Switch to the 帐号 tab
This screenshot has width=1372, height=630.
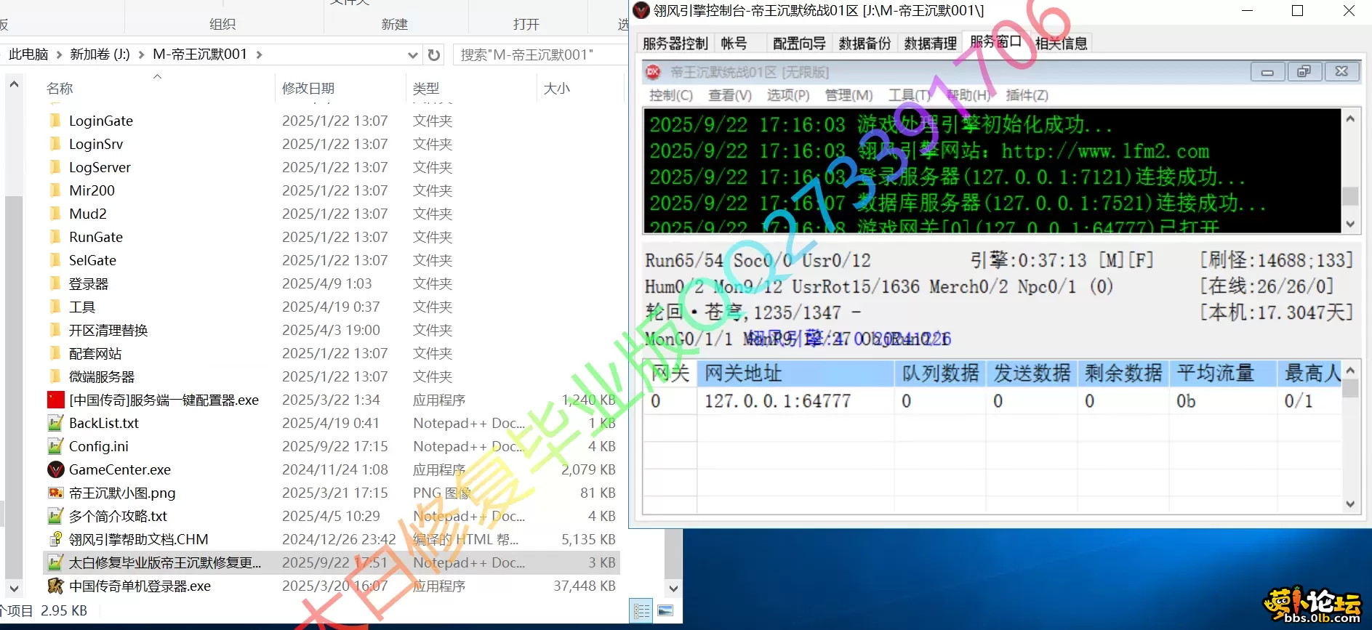[x=734, y=44]
